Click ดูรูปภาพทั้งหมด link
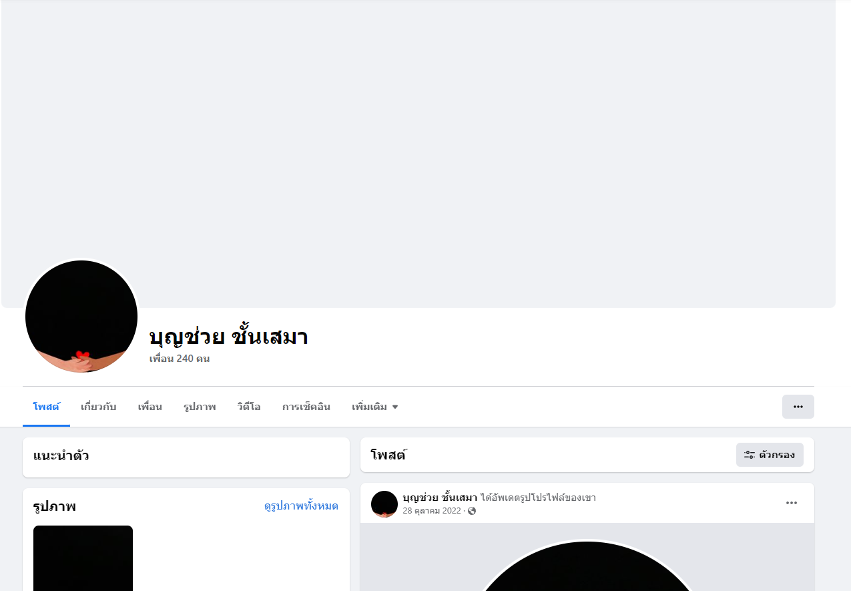The width and height of the screenshot is (851, 591). pos(301,506)
